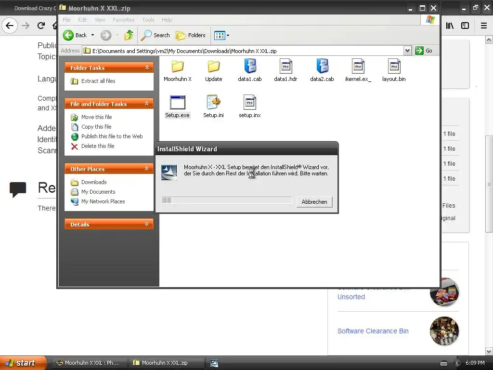
Task: Open the File menu
Action: pos(66,20)
